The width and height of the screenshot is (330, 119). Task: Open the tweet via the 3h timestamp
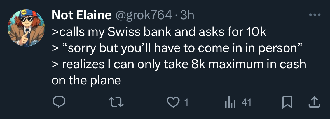coord(187,16)
